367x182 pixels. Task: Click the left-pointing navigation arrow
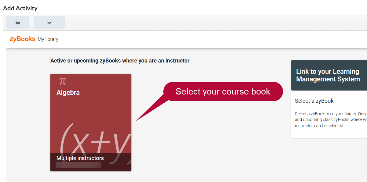(17, 22)
